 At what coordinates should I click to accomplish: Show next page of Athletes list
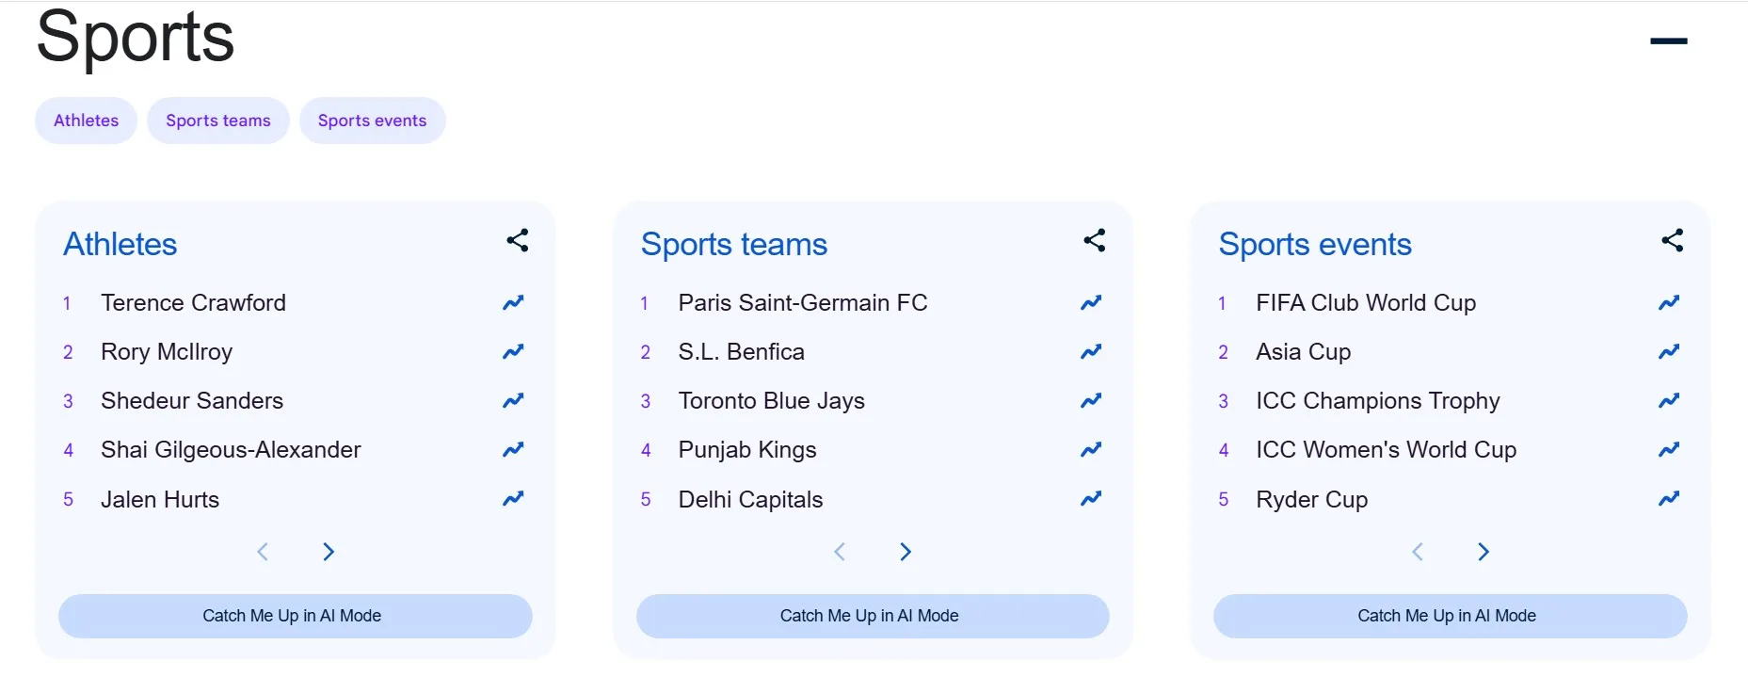pyautogui.click(x=329, y=552)
